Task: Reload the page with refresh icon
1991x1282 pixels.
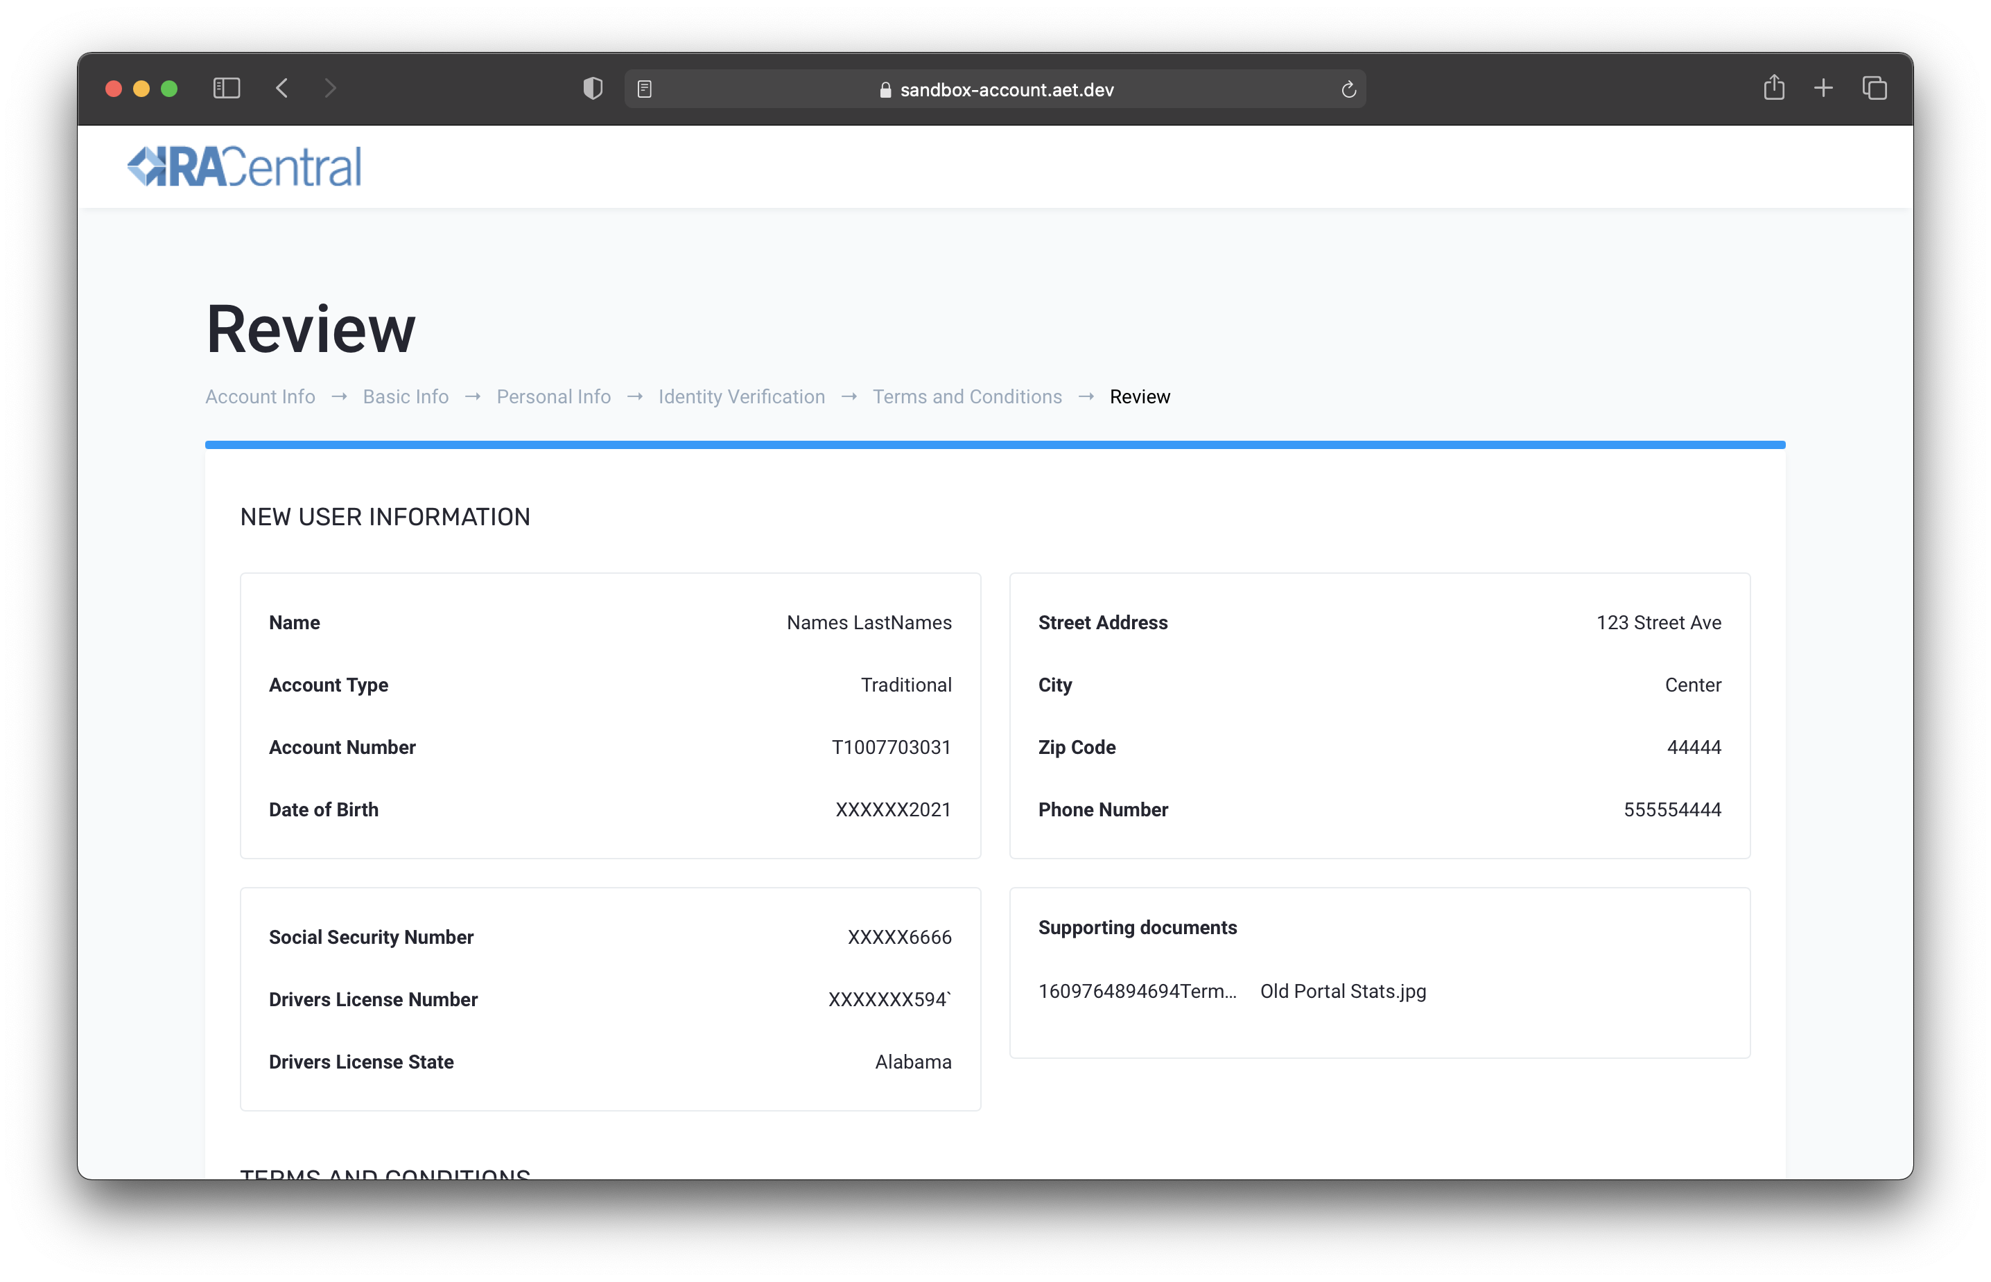Action: [x=1348, y=89]
